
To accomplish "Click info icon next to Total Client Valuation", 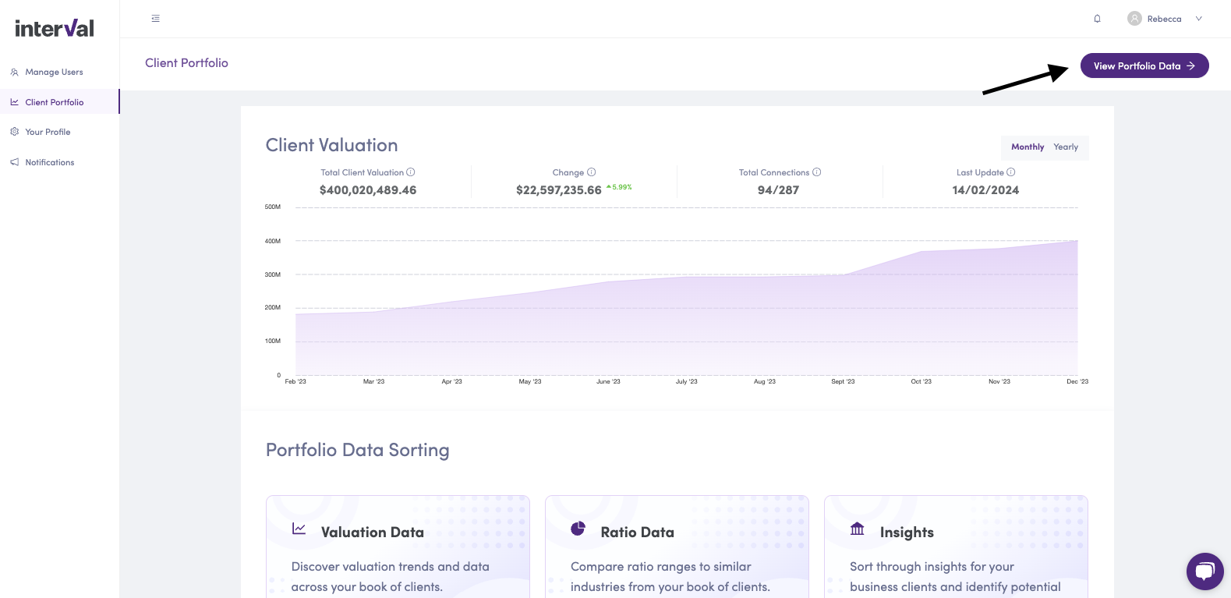I will tap(411, 172).
